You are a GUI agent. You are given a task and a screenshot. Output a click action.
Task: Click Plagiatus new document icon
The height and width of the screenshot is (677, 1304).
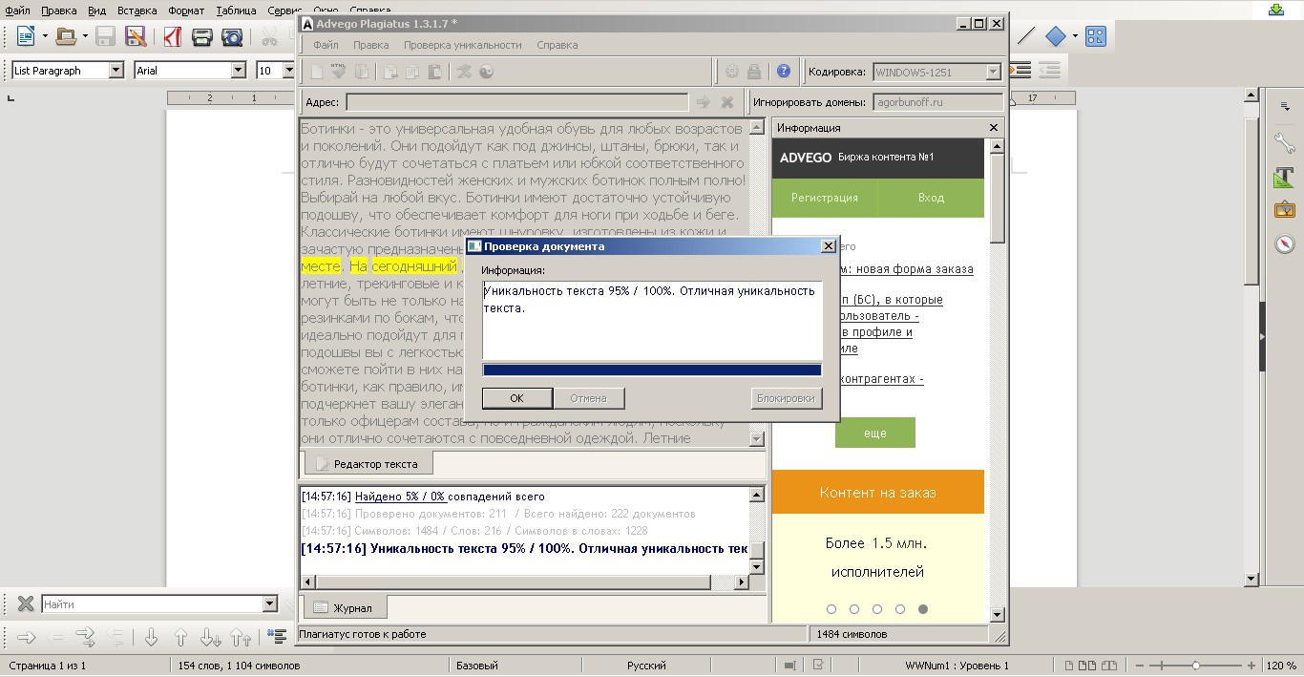(317, 71)
